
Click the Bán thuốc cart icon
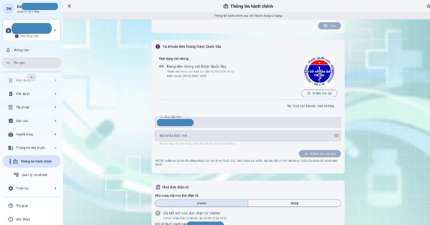[x=10, y=80]
